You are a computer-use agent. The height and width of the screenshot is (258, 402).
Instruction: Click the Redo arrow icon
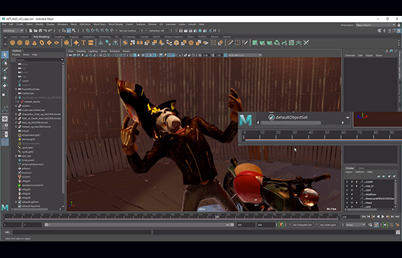pyautogui.click(x=50, y=30)
